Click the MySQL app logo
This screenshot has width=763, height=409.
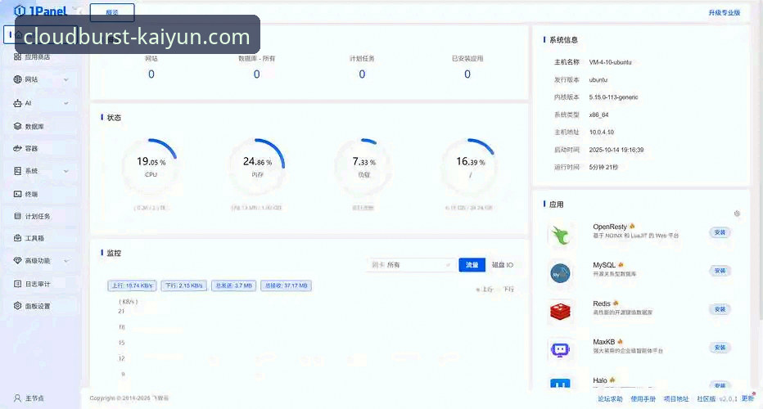[x=560, y=273]
